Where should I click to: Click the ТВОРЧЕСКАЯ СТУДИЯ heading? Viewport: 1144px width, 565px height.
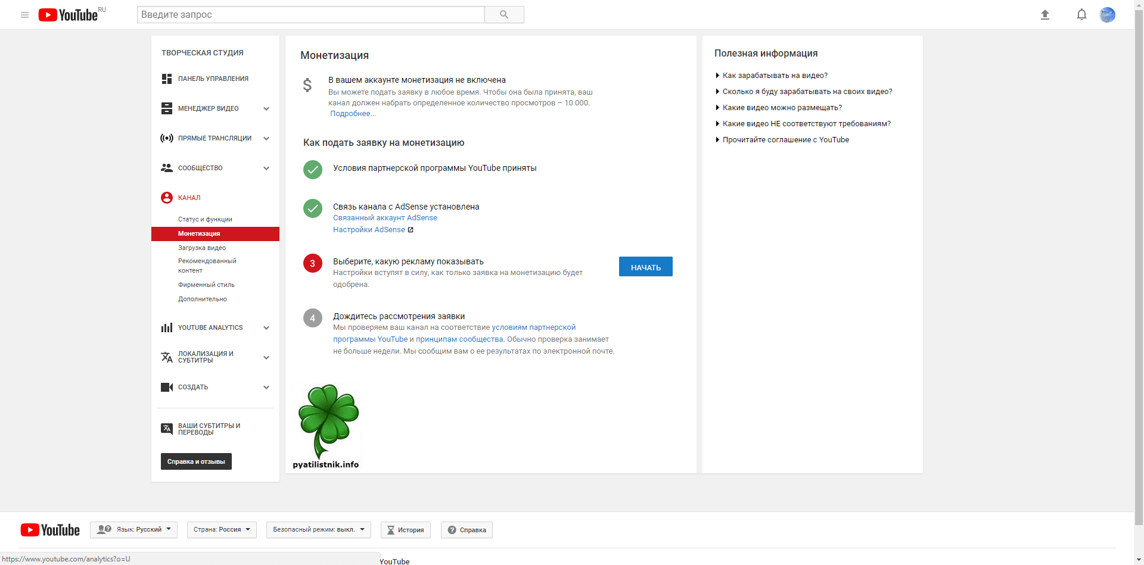[203, 53]
